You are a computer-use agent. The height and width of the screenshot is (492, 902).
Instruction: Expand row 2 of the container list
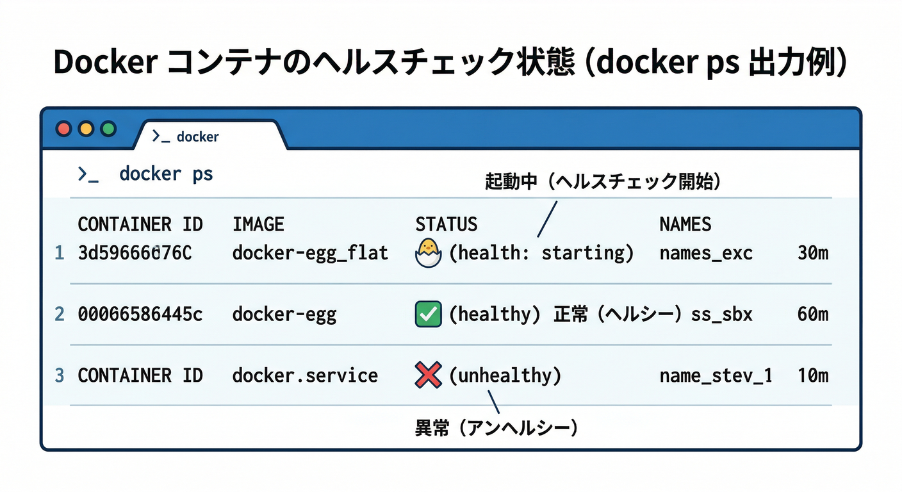click(59, 313)
